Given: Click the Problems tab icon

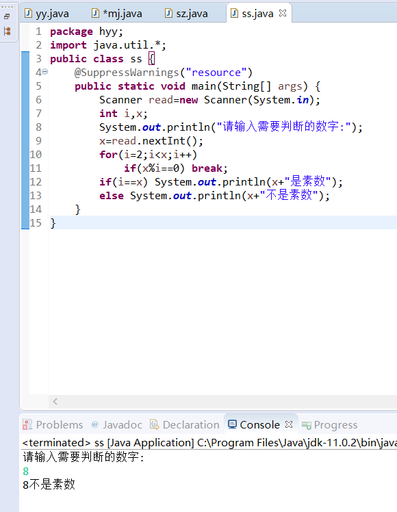Looking at the screenshot, I should coord(27,425).
